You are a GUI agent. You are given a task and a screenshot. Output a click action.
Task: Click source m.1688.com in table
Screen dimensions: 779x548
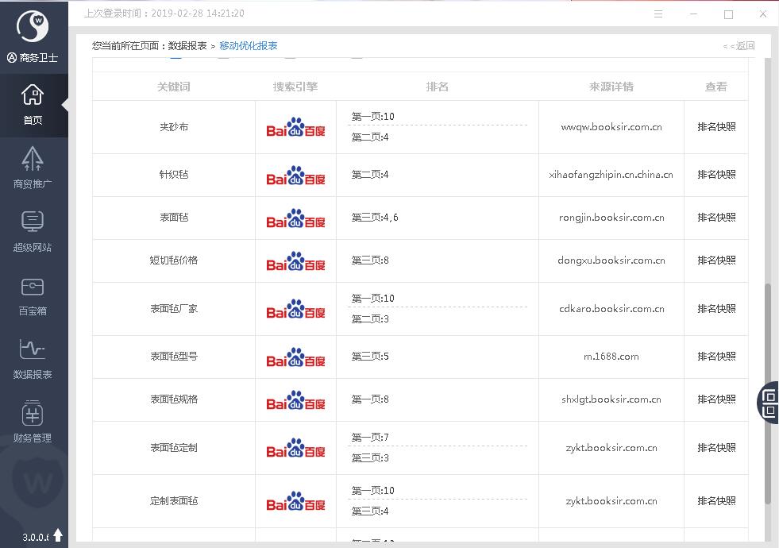click(x=611, y=357)
